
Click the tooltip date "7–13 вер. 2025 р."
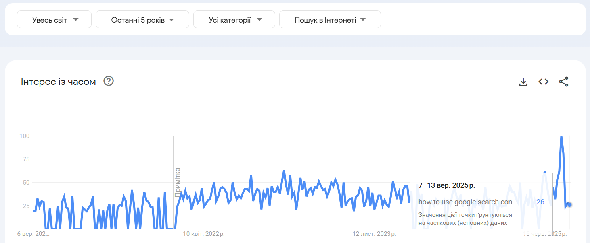(x=446, y=185)
